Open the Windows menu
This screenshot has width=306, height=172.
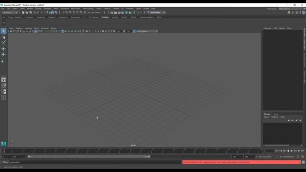(47, 9)
